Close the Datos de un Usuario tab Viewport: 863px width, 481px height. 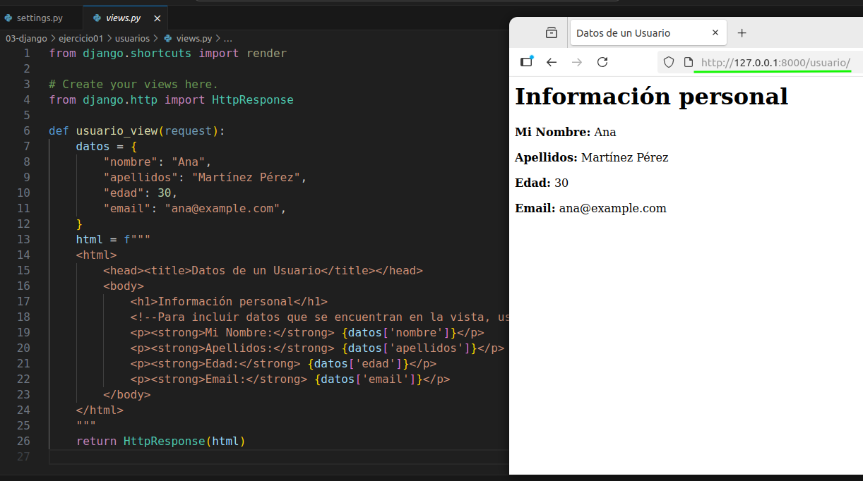[x=715, y=32]
